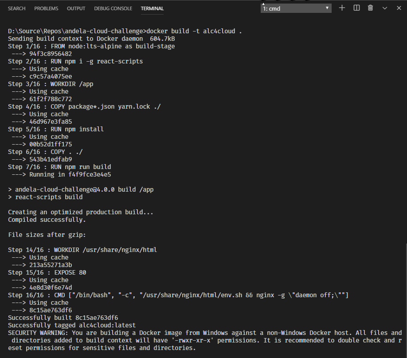Click 'Step 16/16 : CMD' line

tap(178, 295)
